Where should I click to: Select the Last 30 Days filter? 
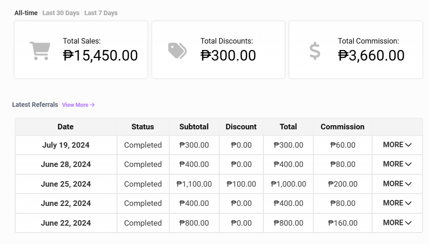click(x=61, y=13)
